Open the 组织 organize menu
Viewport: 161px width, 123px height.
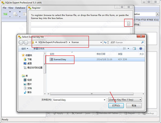[25, 49]
